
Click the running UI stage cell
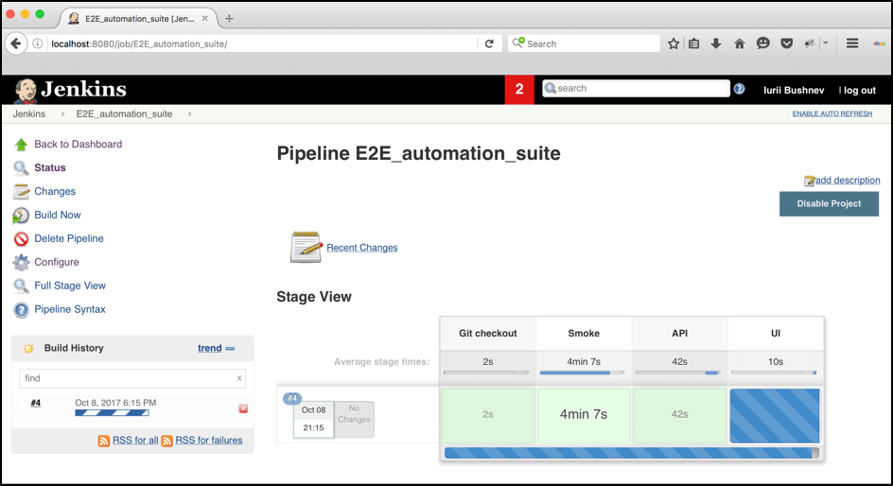(775, 415)
